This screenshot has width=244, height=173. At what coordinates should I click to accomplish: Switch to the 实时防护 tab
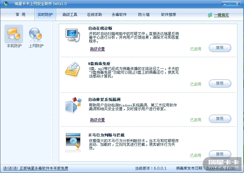[45, 15]
